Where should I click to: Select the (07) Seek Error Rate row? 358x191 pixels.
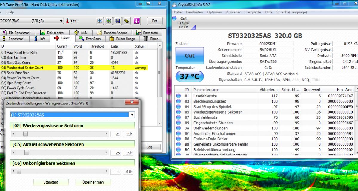74,73
